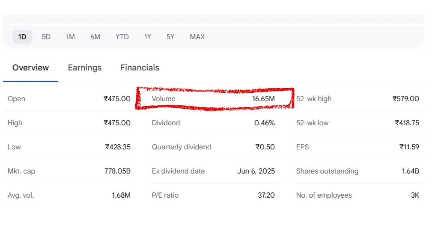Switch chart to 5D range
The image size is (432, 243).
(46, 37)
